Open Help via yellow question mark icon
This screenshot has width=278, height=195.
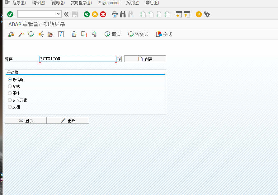click(x=199, y=14)
